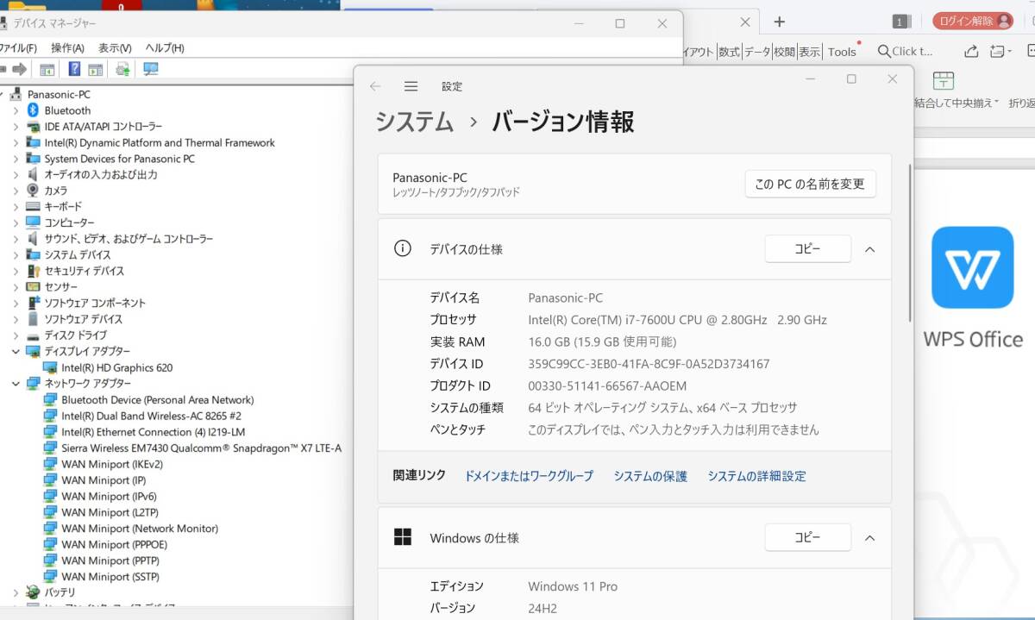Click the merge and center table icon

coord(944,81)
